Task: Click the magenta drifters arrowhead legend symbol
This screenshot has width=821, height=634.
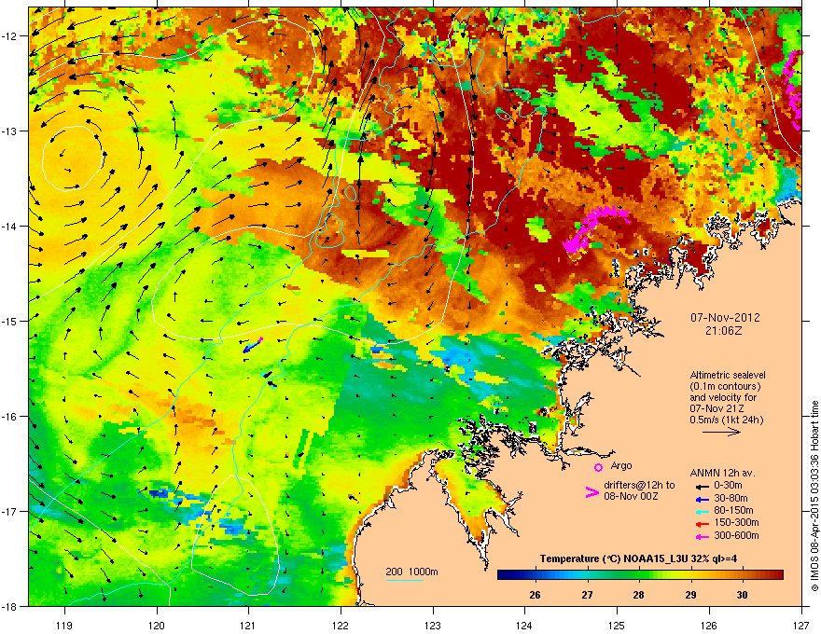Action: click(591, 492)
